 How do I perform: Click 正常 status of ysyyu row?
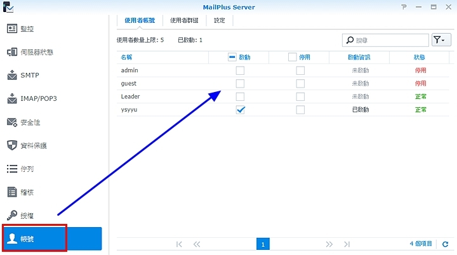(x=421, y=110)
